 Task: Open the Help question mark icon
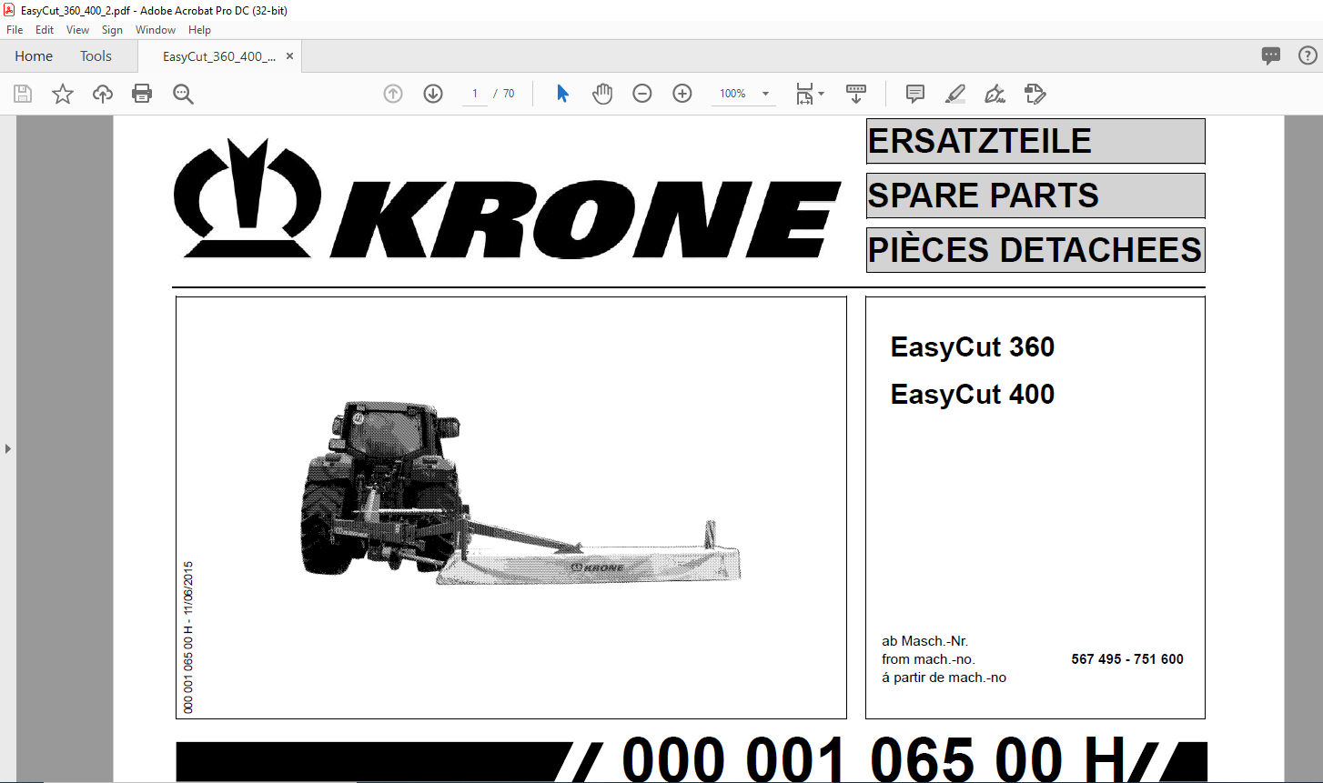[x=1307, y=55]
